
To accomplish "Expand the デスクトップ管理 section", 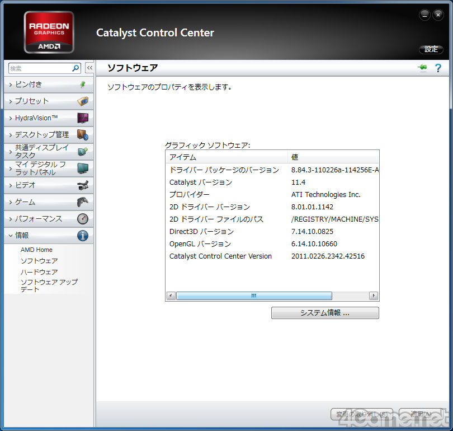I will [49, 135].
